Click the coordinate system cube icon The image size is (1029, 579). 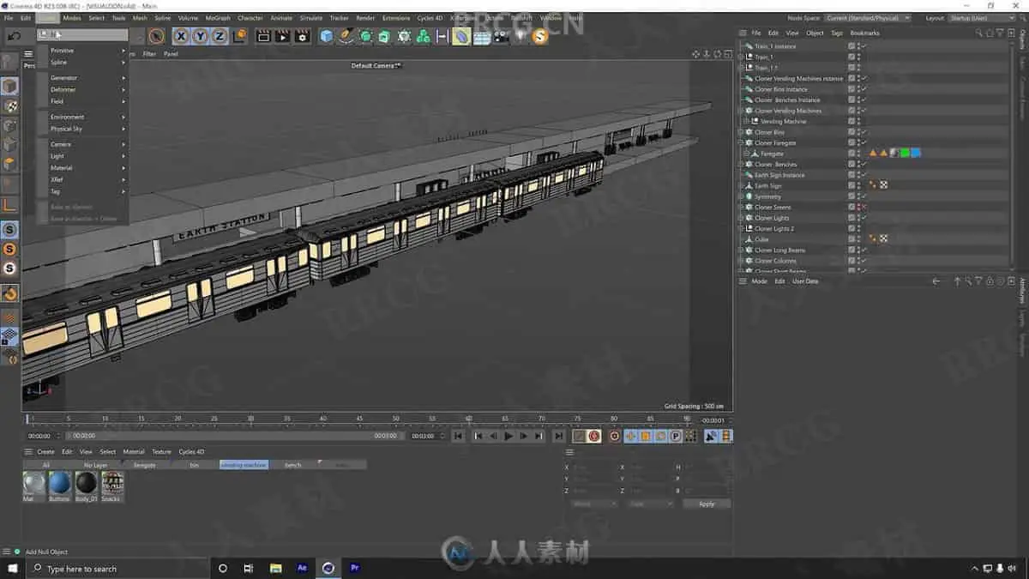[x=239, y=36]
